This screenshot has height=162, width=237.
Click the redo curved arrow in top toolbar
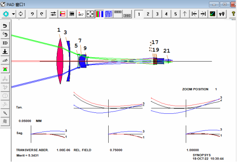click(41, 14)
